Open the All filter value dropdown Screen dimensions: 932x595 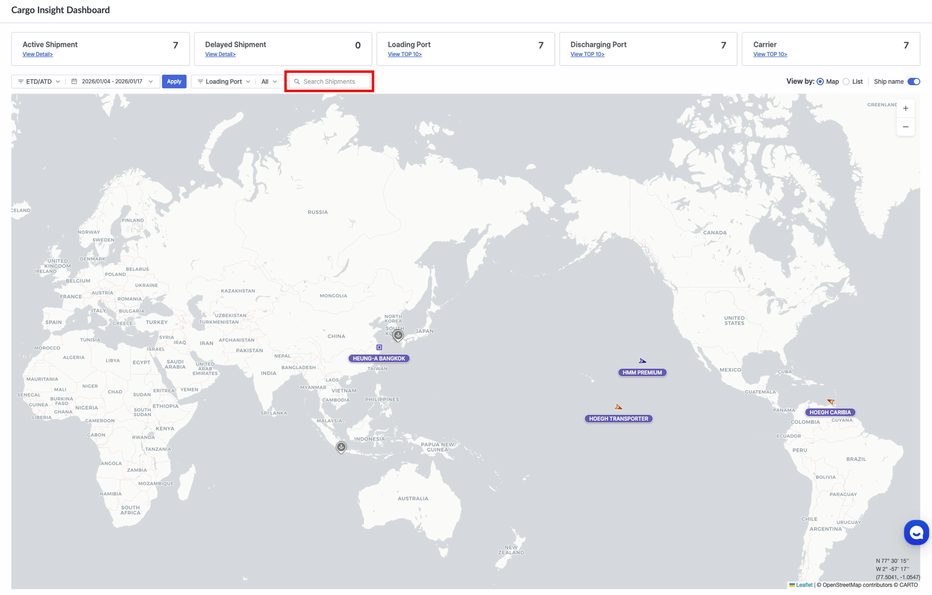click(269, 81)
